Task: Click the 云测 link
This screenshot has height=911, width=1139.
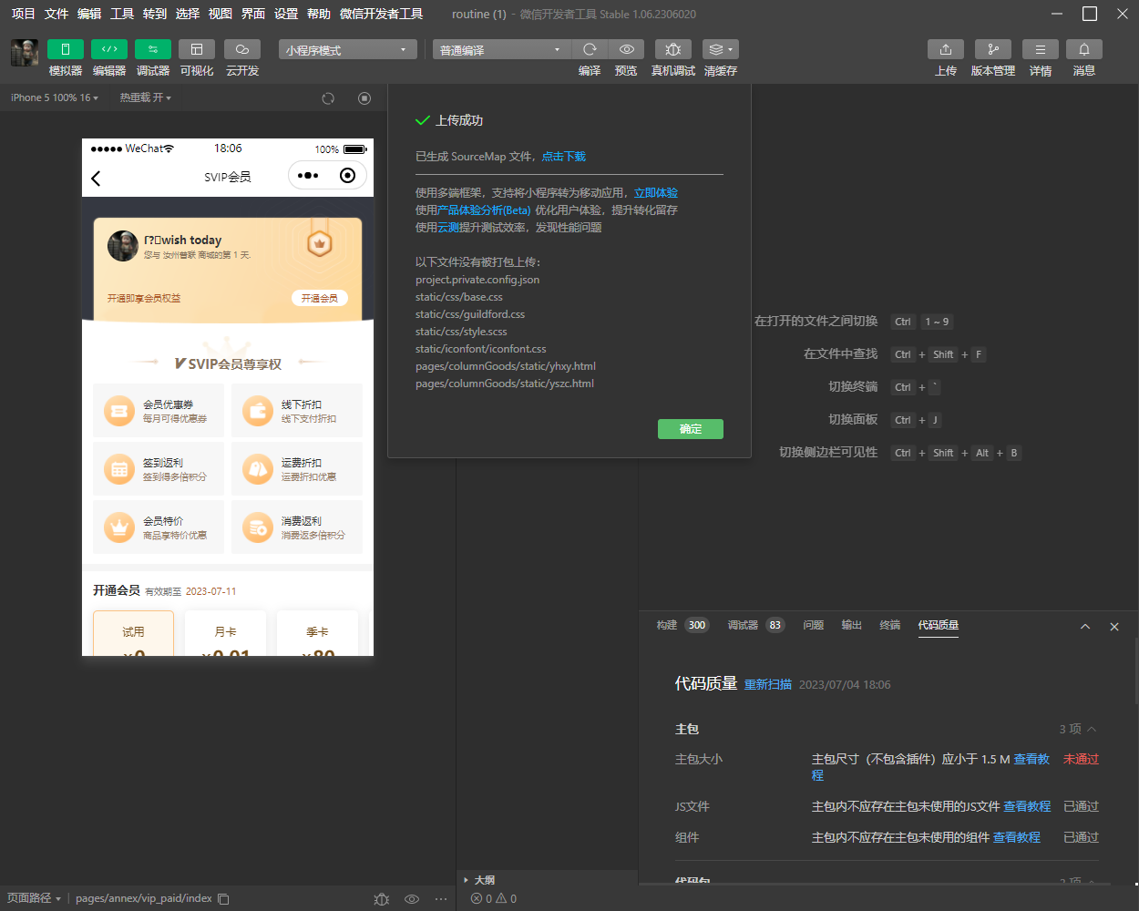Action: [448, 228]
